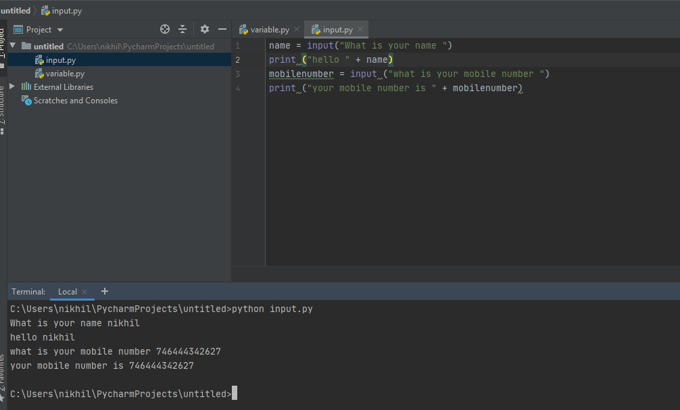
Task: Add a new terminal session
Action: [105, 291]
